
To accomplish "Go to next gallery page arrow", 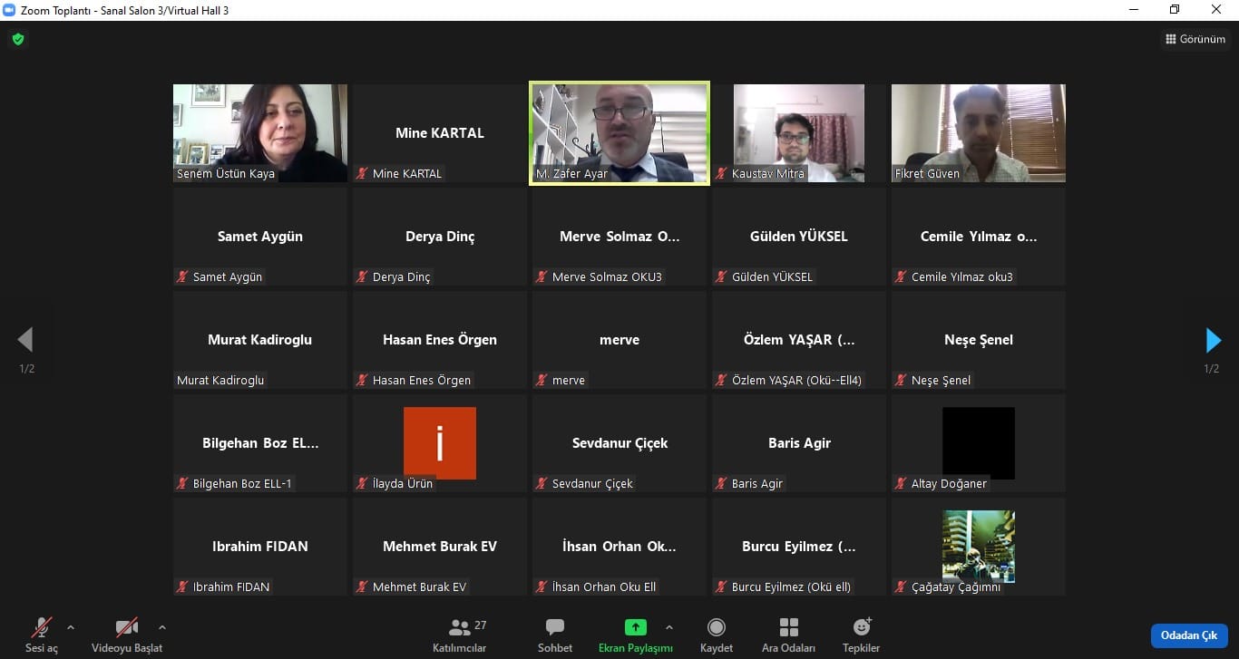I will (1213, 340).
